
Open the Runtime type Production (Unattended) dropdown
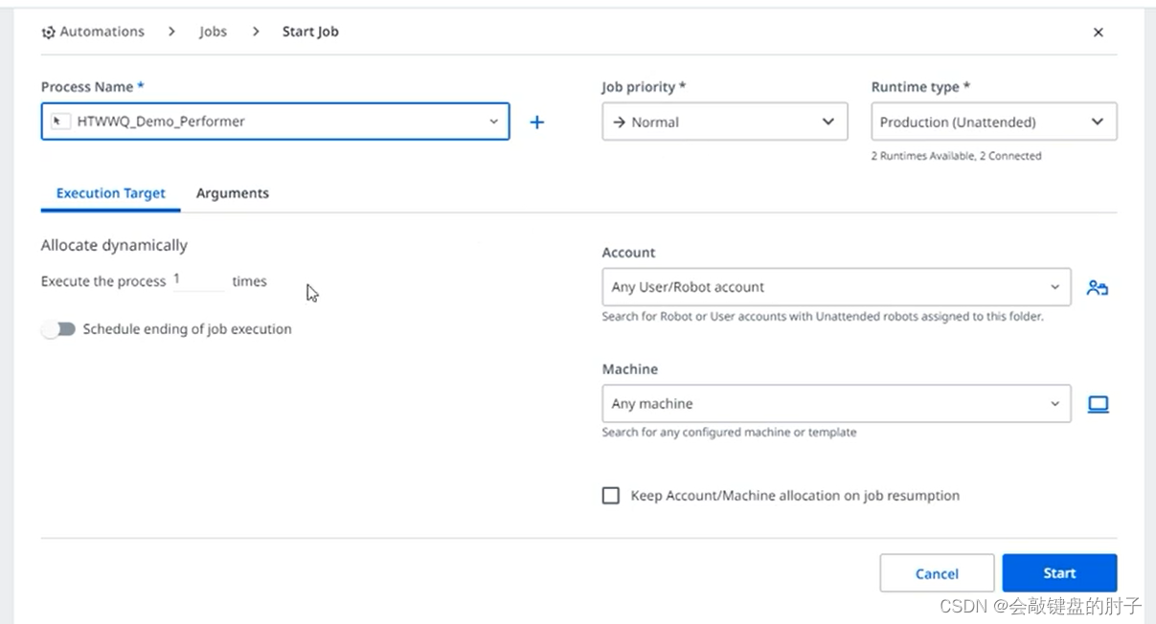(x=994, y=122)
